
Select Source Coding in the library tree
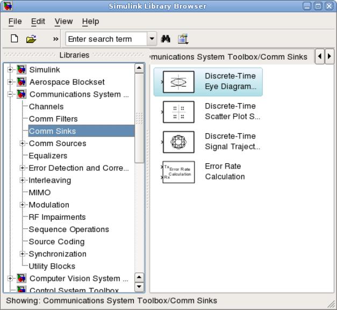57,242
